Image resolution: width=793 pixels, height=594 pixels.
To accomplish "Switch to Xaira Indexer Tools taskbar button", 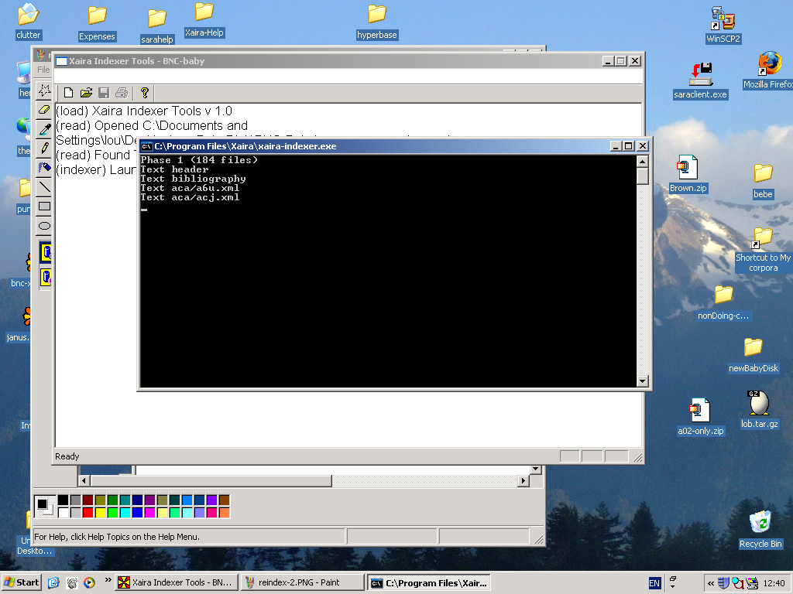I will 176,582.
